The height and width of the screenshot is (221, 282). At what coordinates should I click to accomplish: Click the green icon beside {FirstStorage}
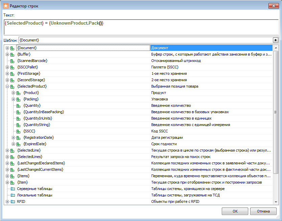click(12, 74)
